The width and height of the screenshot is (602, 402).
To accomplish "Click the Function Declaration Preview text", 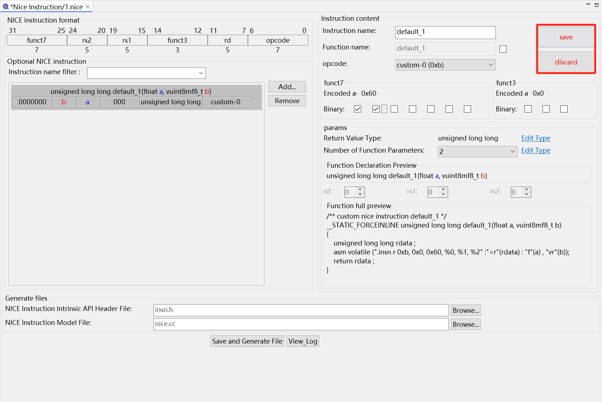I will click(407, 176).
